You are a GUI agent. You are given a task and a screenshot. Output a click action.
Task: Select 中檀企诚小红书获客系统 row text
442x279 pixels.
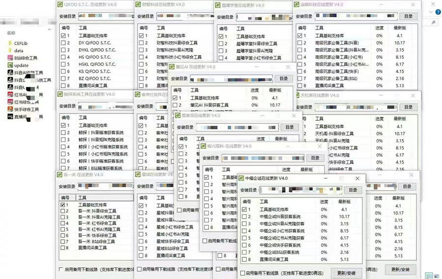[x=282, y=231]
